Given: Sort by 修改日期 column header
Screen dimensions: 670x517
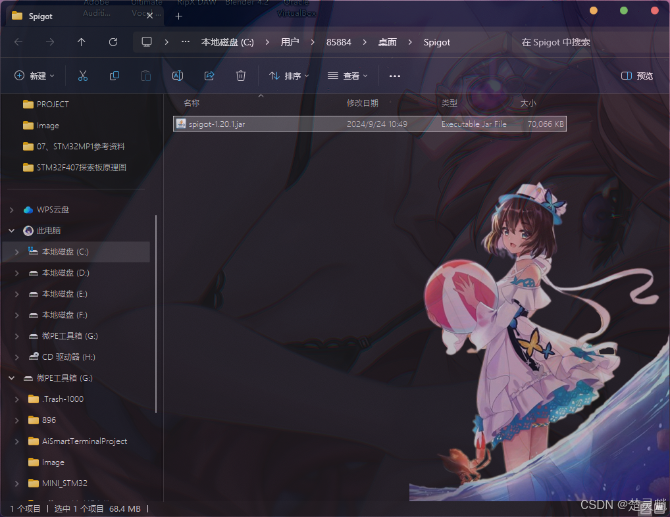Looking at the screenshot, I should click(x=363, y=103).
